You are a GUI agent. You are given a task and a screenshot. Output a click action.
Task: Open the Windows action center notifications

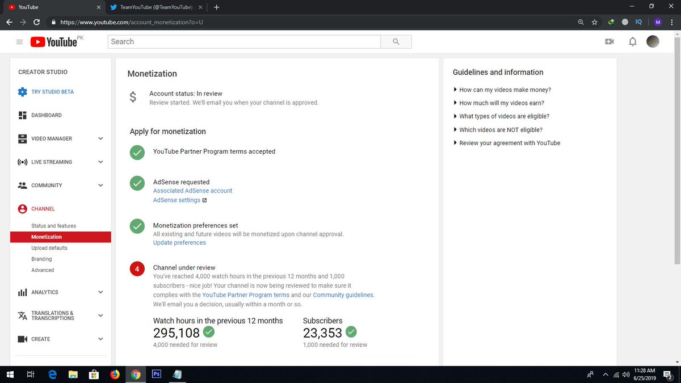click(x=667, y=374)
